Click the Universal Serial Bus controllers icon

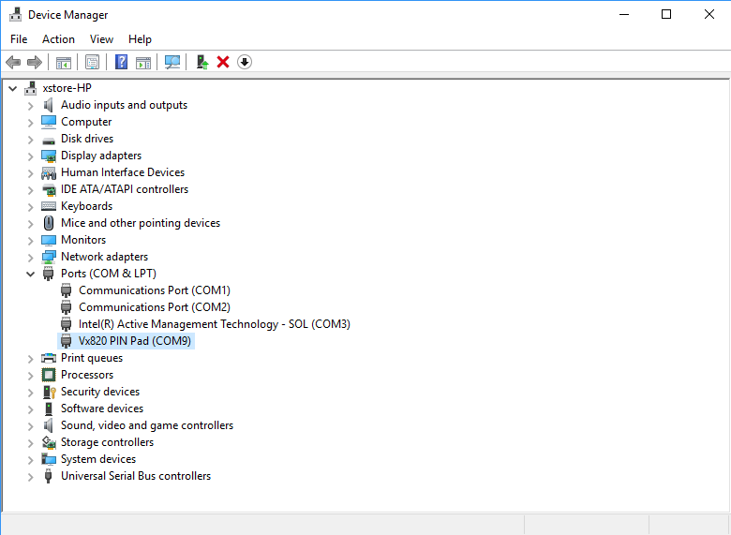click(48, 476)
